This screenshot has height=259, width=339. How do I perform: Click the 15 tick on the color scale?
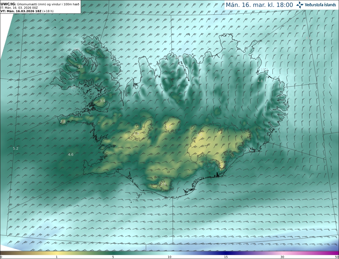coord(226,257)
